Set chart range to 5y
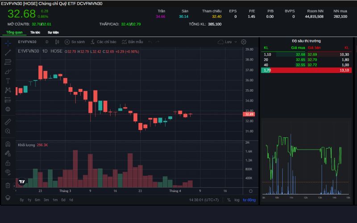 21,200
